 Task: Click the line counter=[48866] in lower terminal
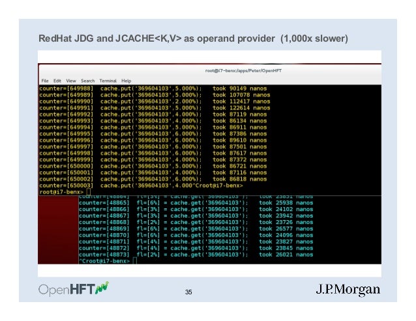point(196,209)
